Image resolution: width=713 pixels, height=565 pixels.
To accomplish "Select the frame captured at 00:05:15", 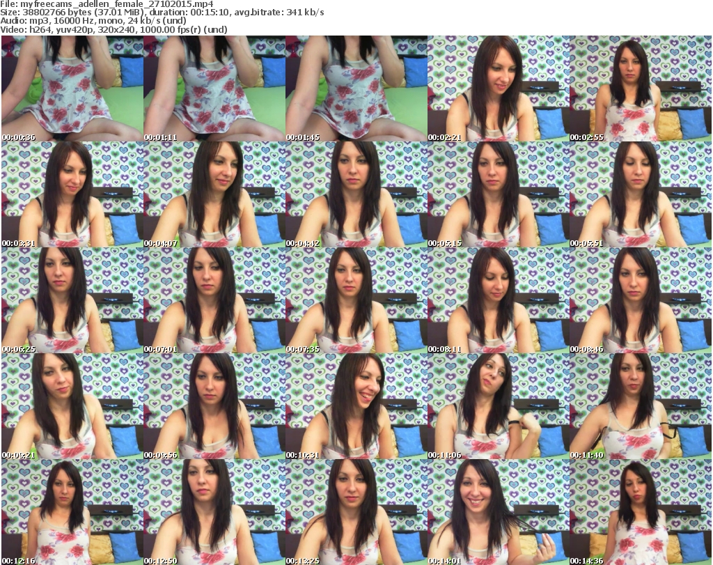I will pos(498,194).
